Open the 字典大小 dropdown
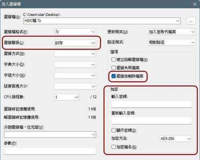This screenshot has height=160, width=200. pyautogui.click(x=75, y=65)
